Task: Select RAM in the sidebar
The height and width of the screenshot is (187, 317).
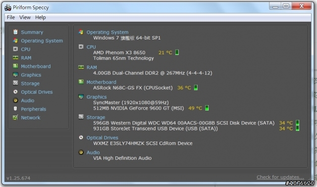Action: click(x=26, y=58)
